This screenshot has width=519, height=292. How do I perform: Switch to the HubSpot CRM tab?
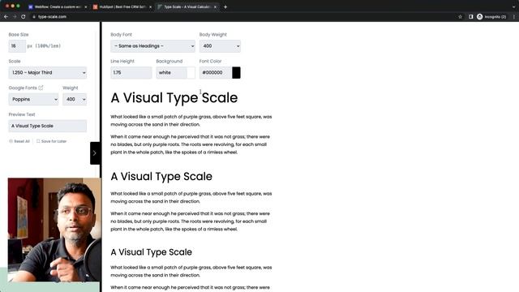coord(122,7)
